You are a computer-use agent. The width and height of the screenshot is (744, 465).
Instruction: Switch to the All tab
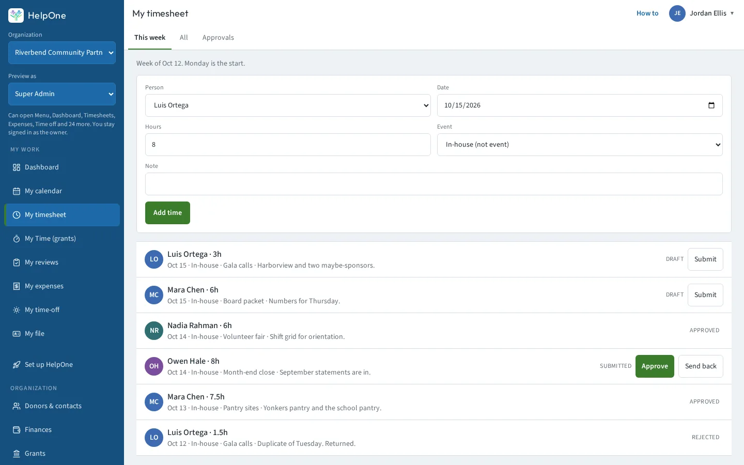[183, 38]
